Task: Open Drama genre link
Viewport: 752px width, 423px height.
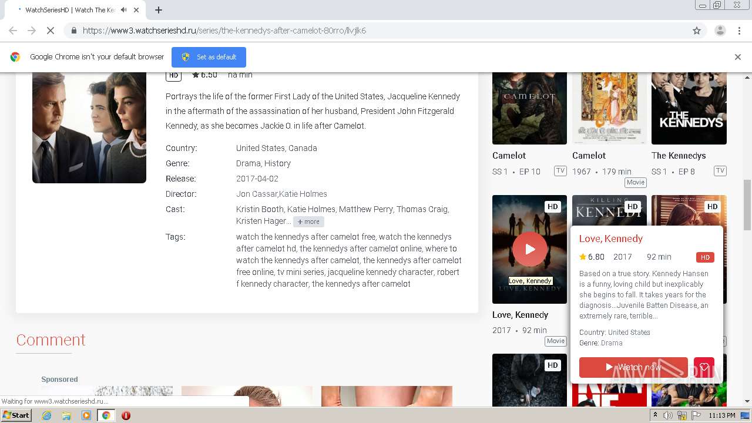Action: [248, 163]
